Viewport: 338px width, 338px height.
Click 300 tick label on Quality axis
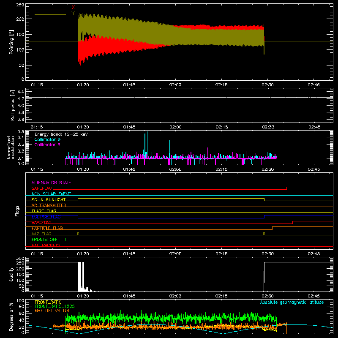[x=20, y=258]
